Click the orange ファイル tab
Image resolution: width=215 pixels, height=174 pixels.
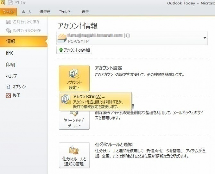tap(9, 12)
